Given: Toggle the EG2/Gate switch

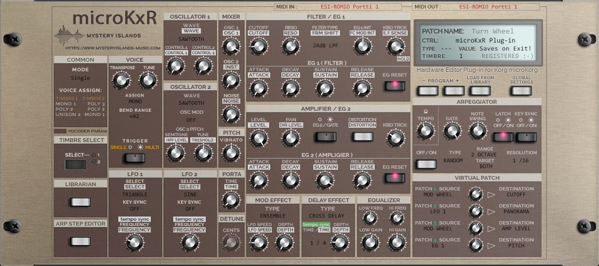Looking at the screenshot, I should (325, 136).
